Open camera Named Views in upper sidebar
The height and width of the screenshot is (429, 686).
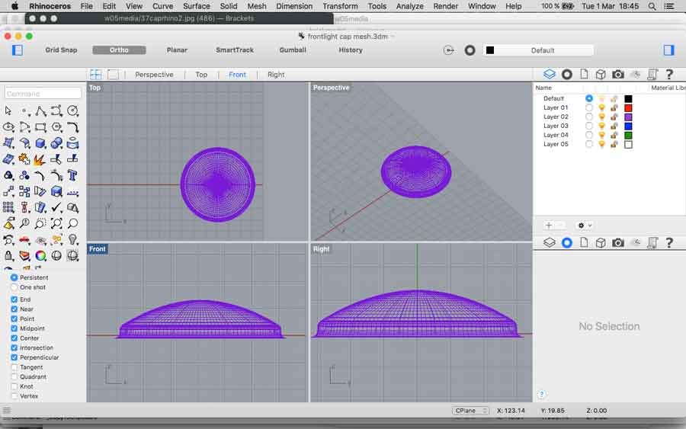click(617, 75)
